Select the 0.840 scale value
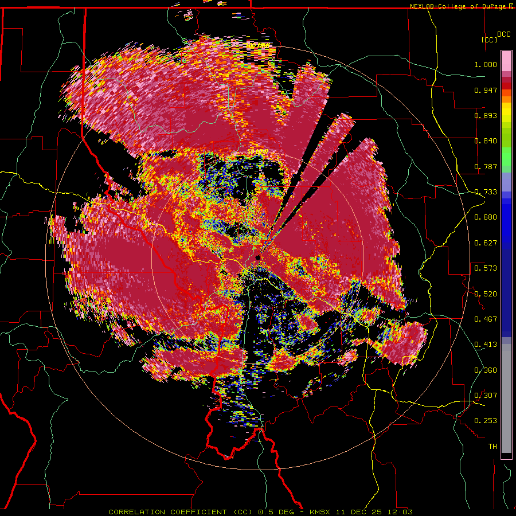 (486, 141)
